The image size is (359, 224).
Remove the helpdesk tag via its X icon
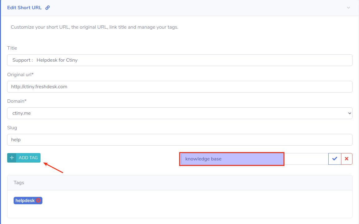[38, 201]
